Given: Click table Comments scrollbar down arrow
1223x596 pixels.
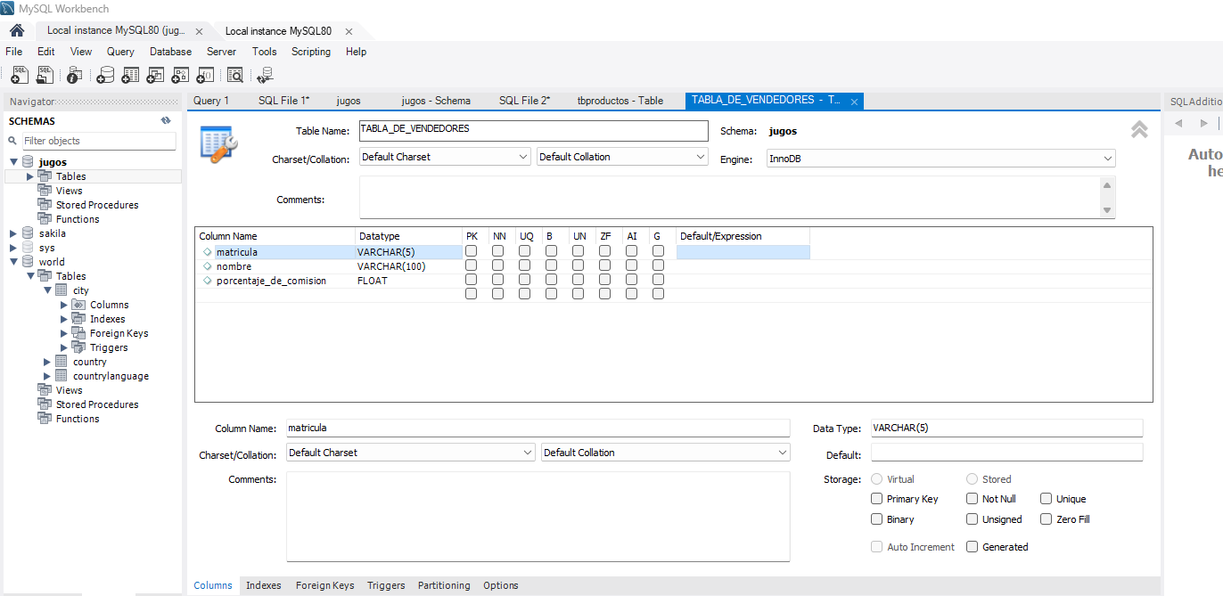Looking at the screenshot, I should point(1107,210).
